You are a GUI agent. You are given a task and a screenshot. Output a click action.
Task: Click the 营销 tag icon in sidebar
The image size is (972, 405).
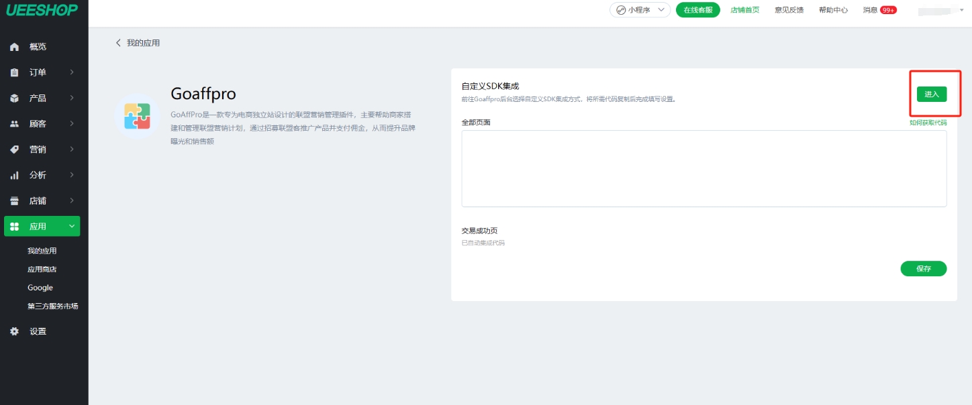(x=14, y=150)
